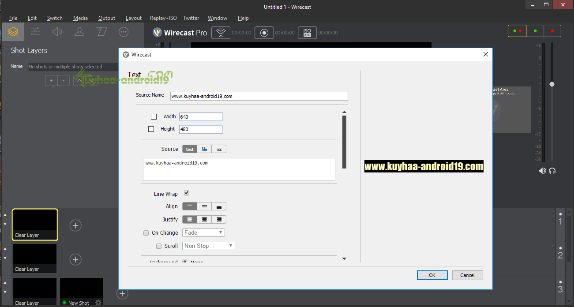Select the preview and live dual layout

pyautogui.click(x=517, y=31)
